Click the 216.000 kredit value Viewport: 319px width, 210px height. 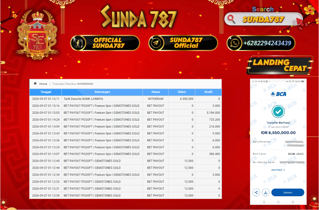pyautogui.click(x=214, y=127)
